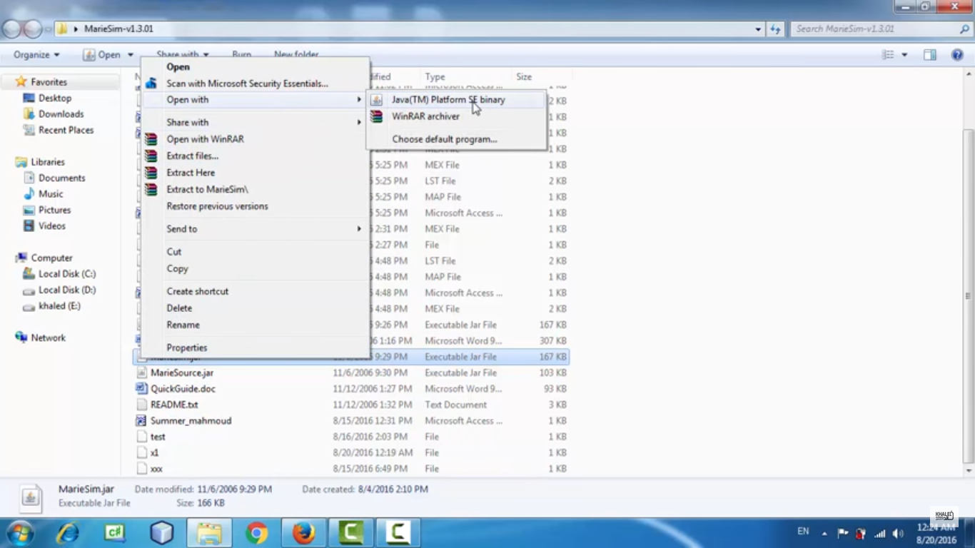Choose Rename from context menu
Screen dimensions: 975x548
183,325
